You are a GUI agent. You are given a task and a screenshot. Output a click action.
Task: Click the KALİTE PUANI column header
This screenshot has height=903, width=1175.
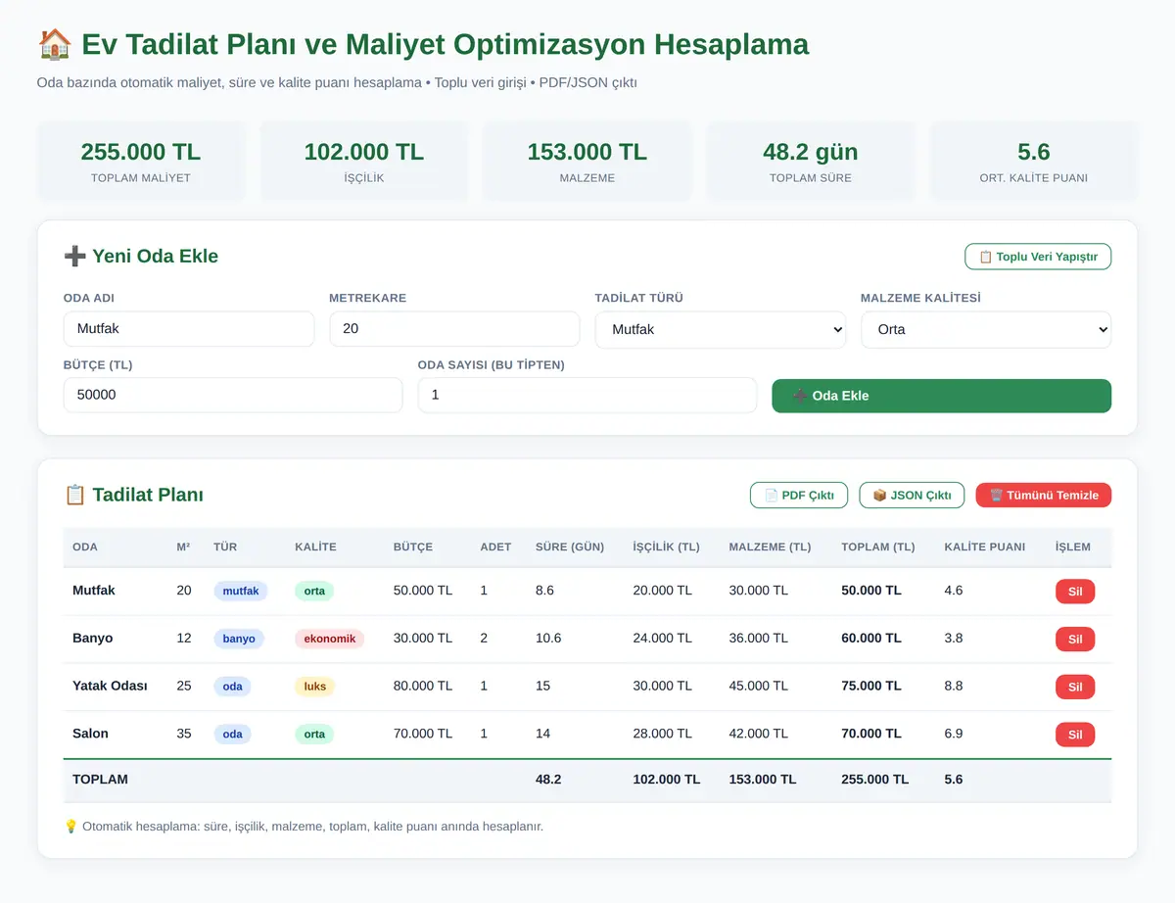point(985,547)
